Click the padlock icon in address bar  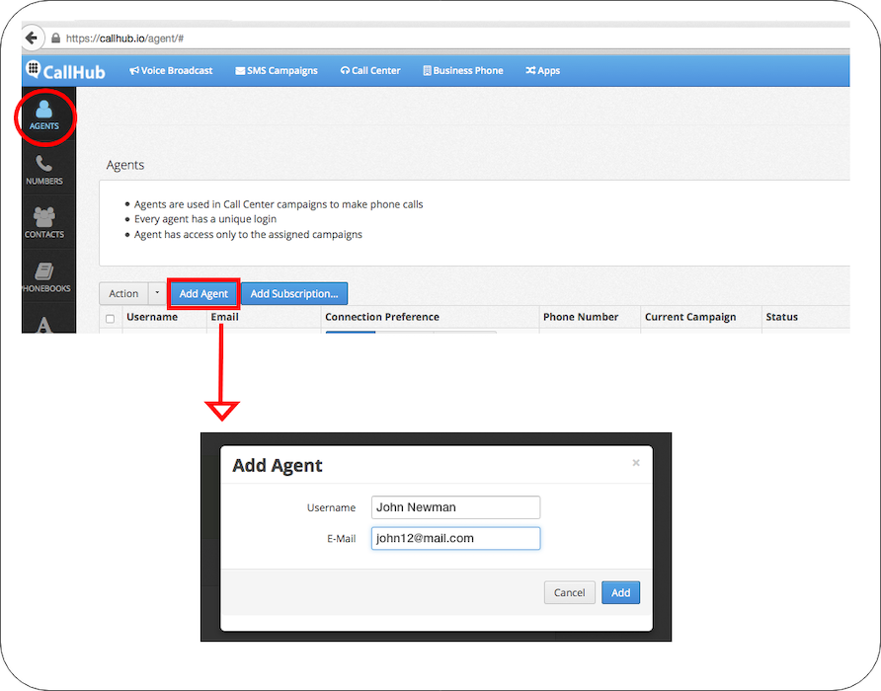(55, 38)
